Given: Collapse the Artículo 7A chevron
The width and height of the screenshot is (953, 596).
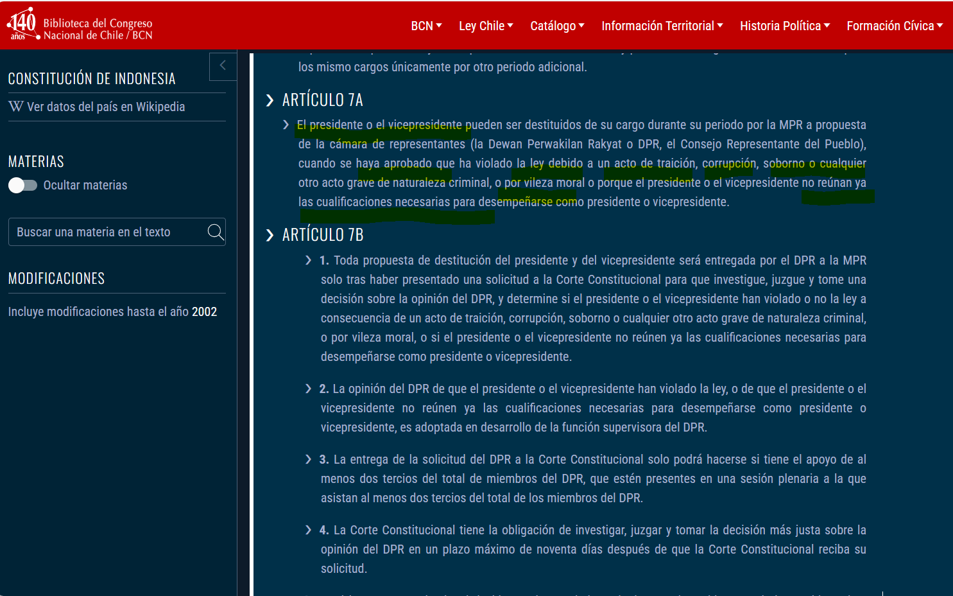Looking at the screenshot, I should tap(270, 100).
